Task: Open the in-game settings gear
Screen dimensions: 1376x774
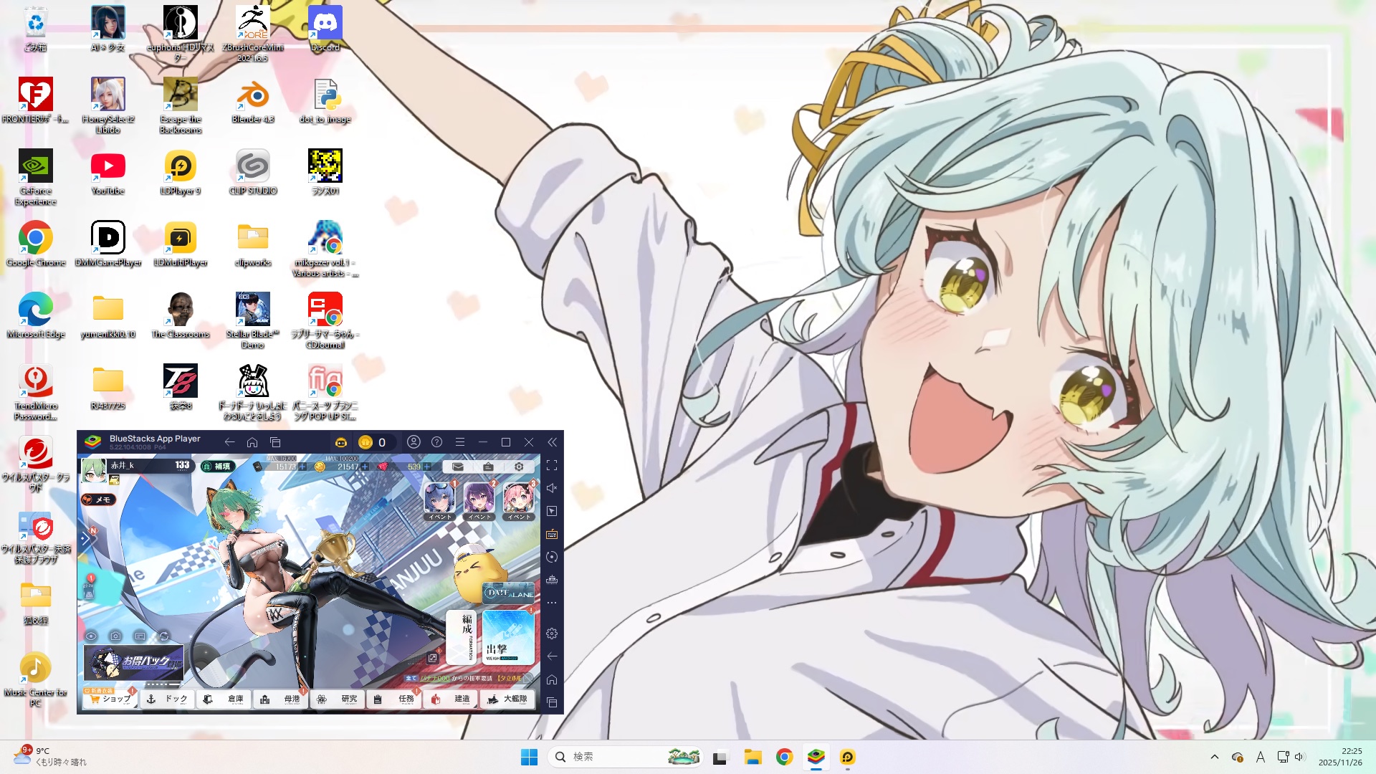Action: coord(519,467)
